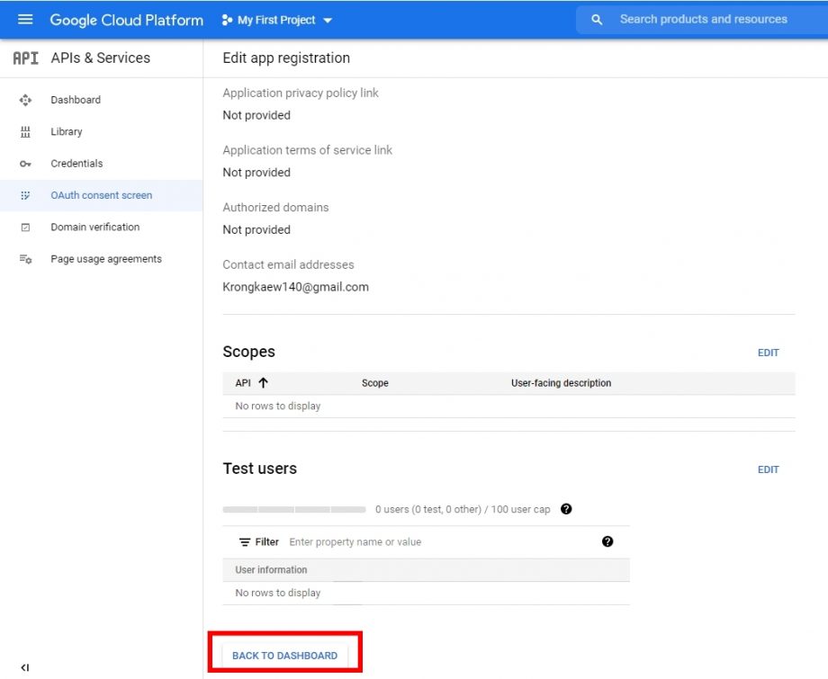Select the Credentials key icon

26,164
